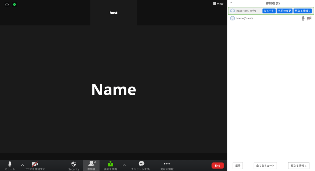315x171 pixels.
Task: Click the Name(Guest) crossed-out camera icon
Action: 309,18
